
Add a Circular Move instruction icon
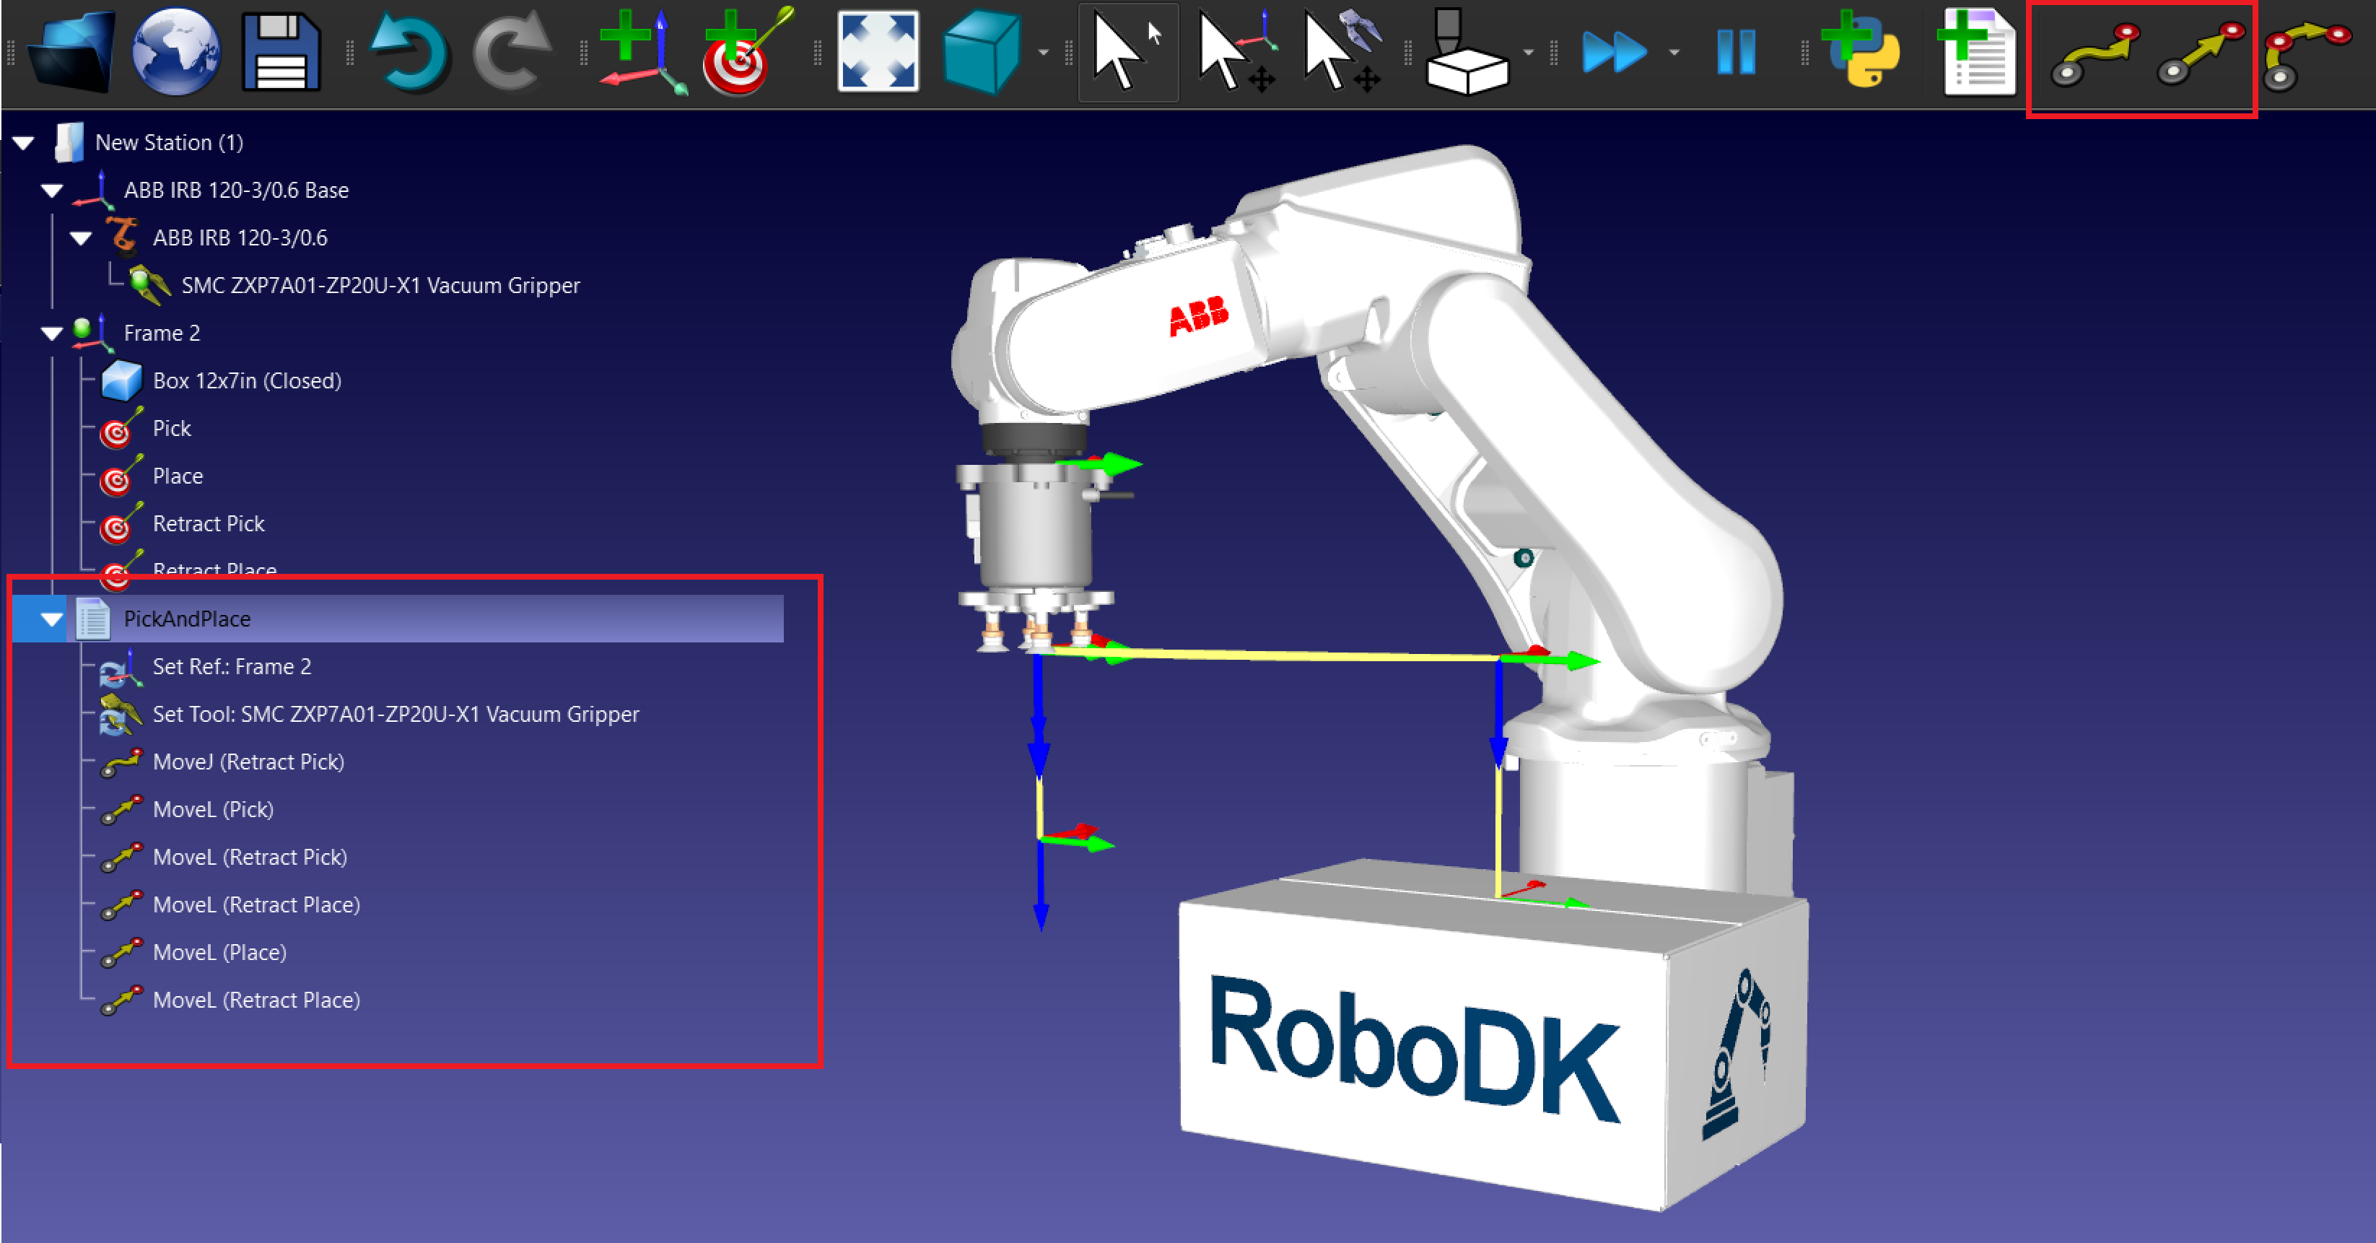pos(2307,54)
